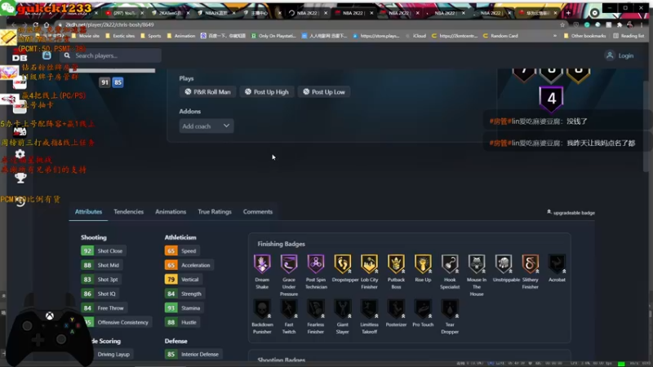The image size is (653, 367).
Task: Click Mouse In The House badge
Action: [477, 263]
